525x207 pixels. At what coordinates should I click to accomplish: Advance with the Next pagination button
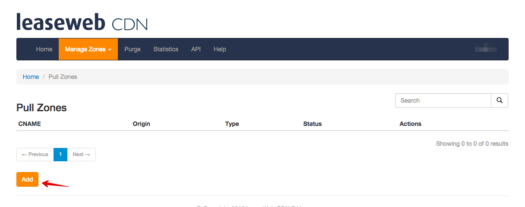click(x=81, y=154)
